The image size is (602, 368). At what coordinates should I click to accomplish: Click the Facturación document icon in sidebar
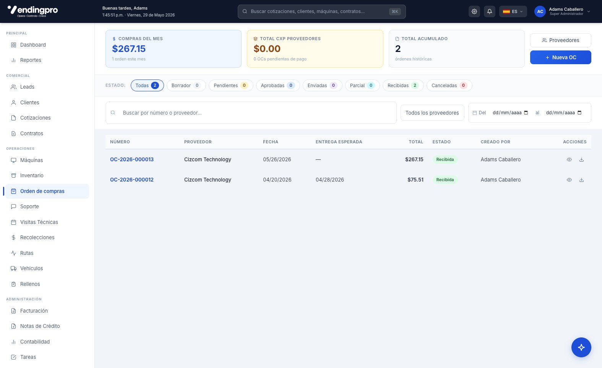[13, 311]
